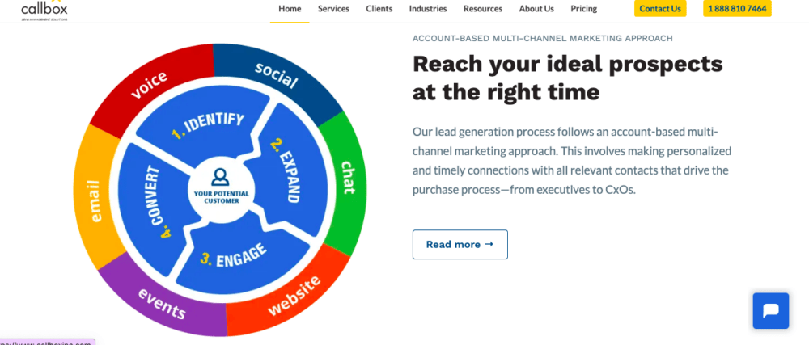Select the green chat segment
The width and height of the screenshot is (809, 345).
tap(345, 180)
